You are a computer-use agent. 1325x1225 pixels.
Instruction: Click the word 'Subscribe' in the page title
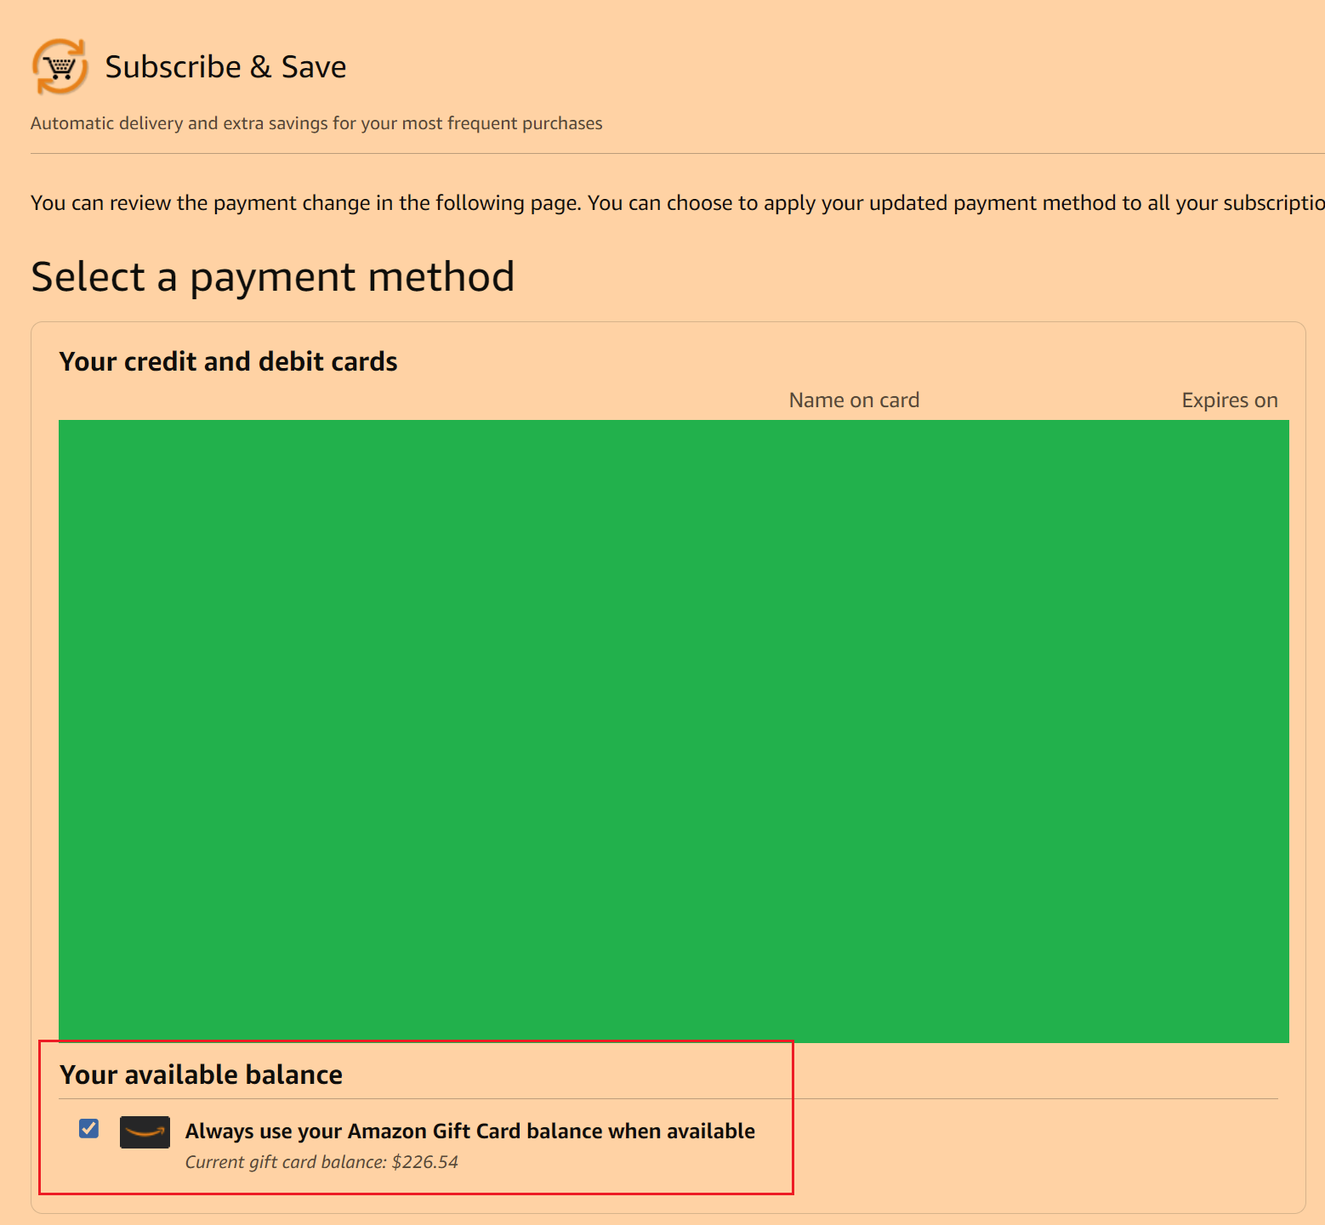click(x=173, y=67)
